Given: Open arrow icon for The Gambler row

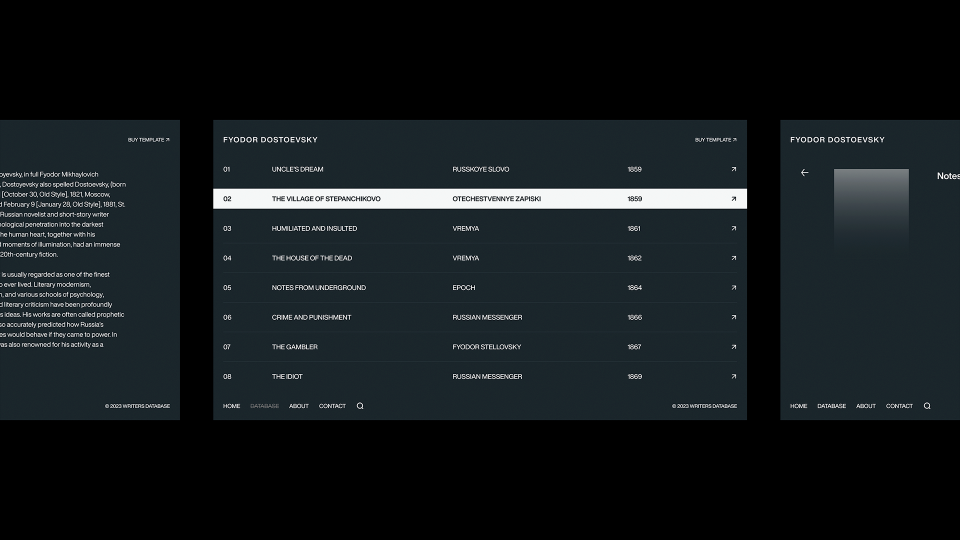Looking at the screenshot, I should tap(733, 346).
